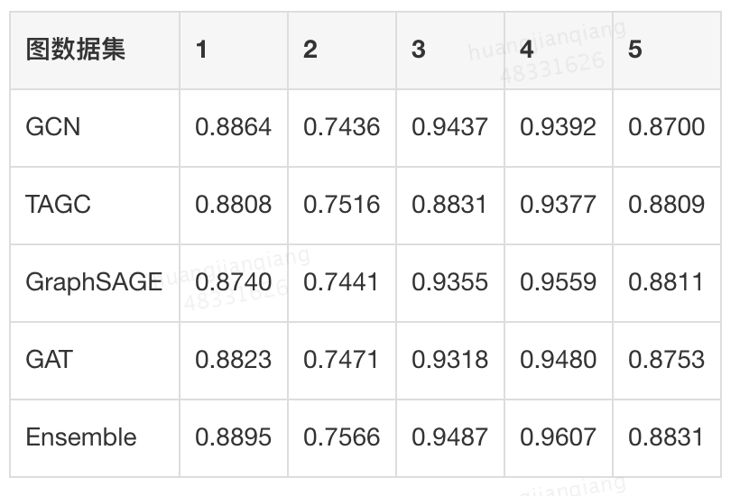Select the GCN value 0.8700

(666, 127)
